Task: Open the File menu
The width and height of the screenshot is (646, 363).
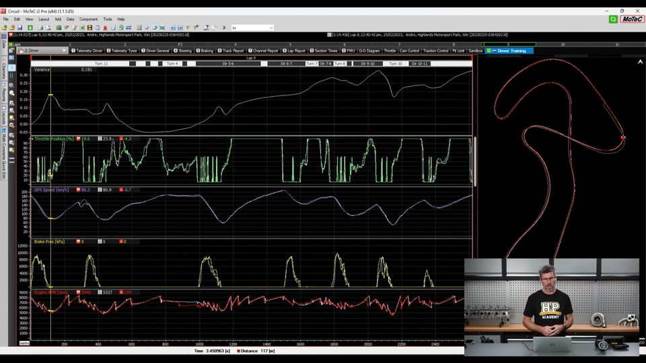Action: (6, 19)
